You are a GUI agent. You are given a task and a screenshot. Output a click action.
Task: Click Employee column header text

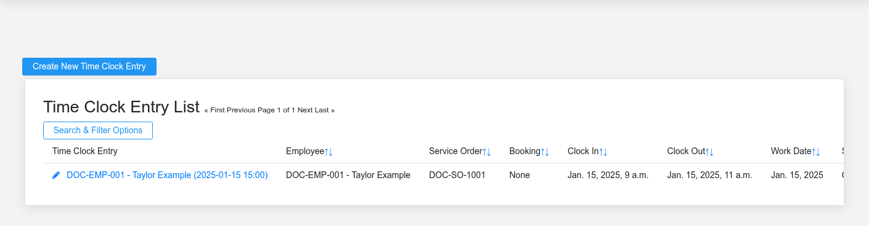pyautogui.click(x=305, y=151)
